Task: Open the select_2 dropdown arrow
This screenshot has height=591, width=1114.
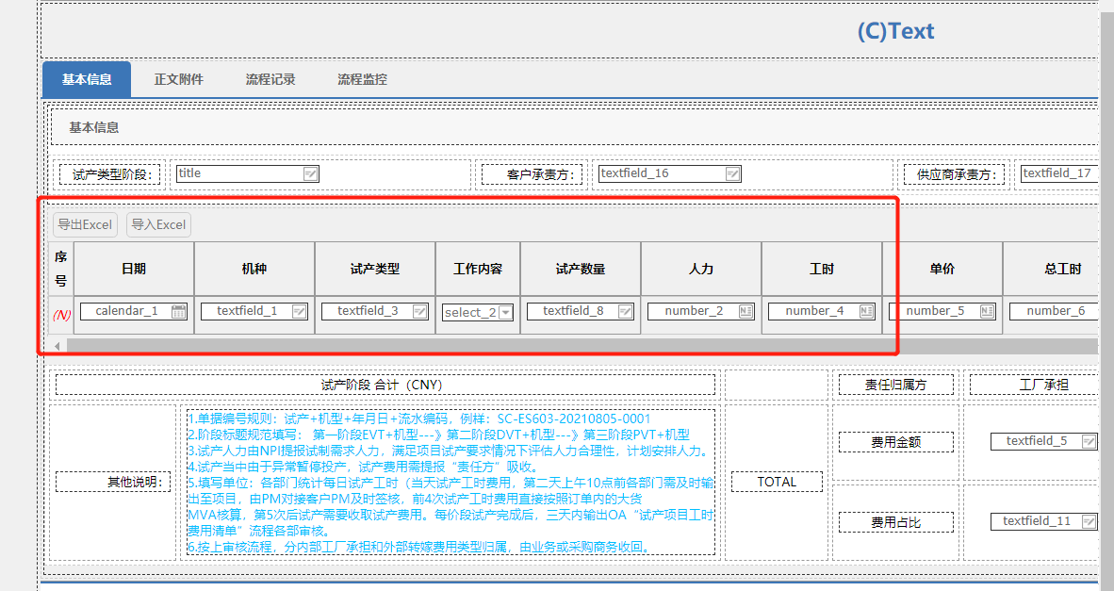Action: click(x=505, y=313)
